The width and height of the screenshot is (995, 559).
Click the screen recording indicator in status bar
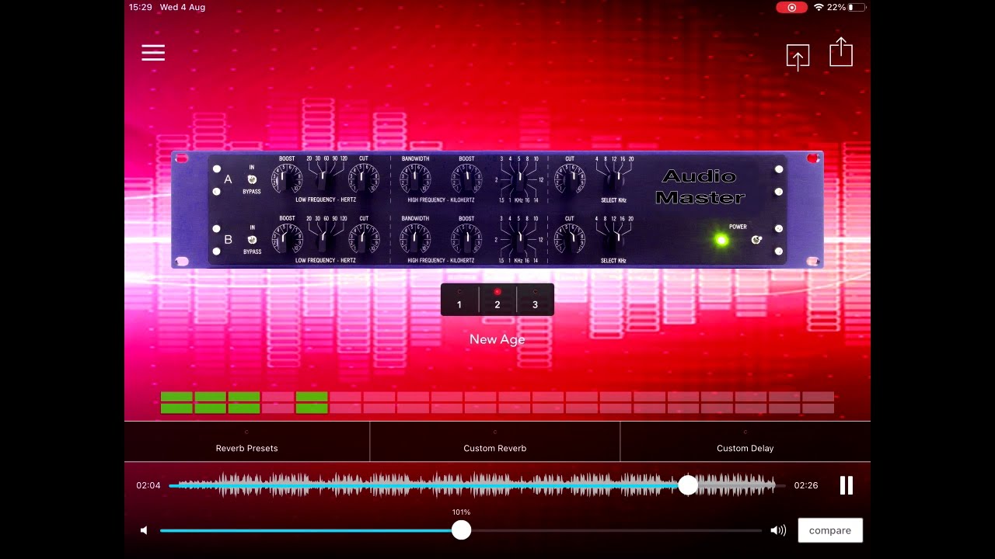pos(791,7)
